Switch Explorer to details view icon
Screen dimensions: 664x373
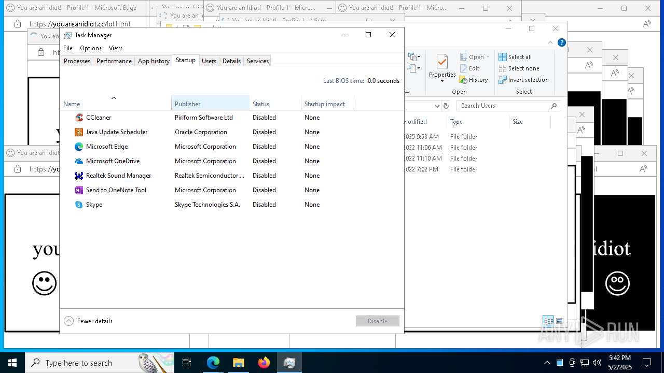pyautogui.click(x=548, y=321)
